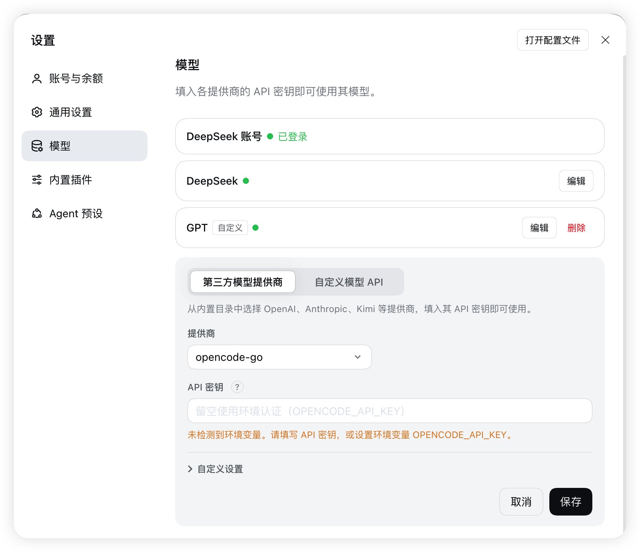This screenshot has width=640, height=552.
Task: Switch to 自定义模型 API tab
Action: (349, 282)
